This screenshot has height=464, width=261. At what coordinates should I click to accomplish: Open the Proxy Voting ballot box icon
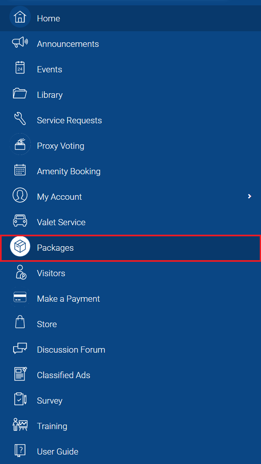[x=20, y=144]
